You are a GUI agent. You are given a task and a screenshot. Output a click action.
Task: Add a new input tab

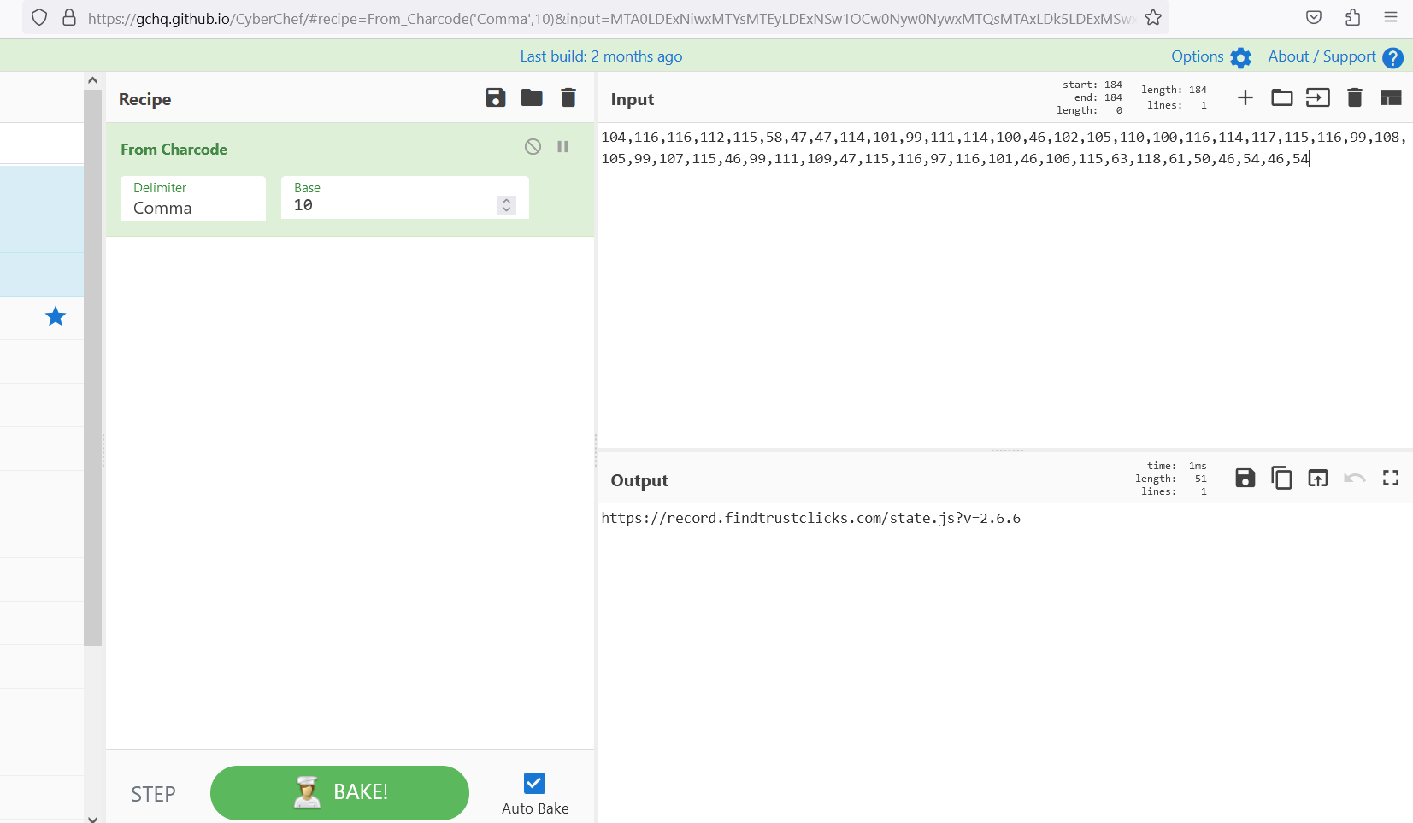click(1245, 97)
